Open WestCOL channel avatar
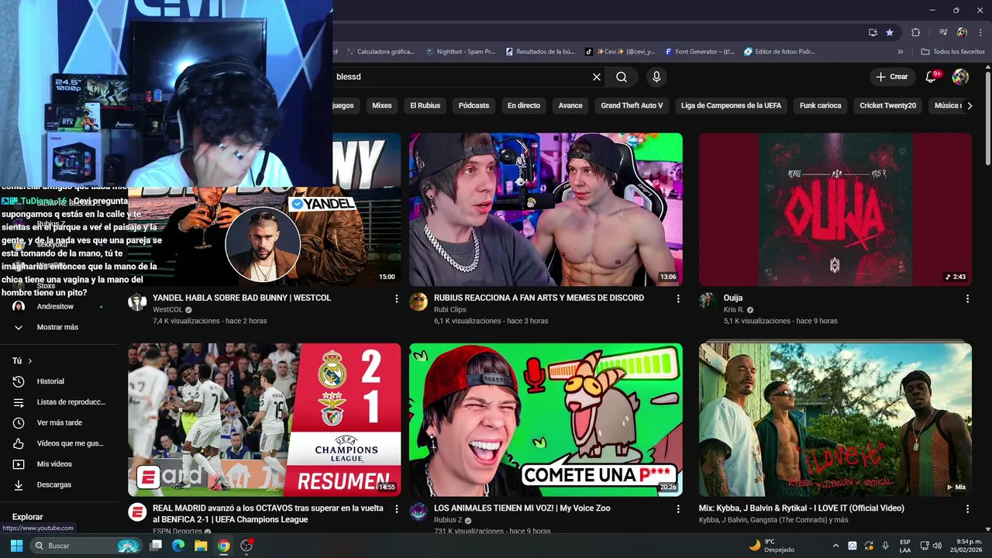 137,302
